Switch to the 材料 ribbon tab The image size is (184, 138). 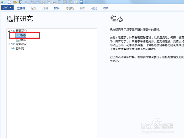coord(57,8)
